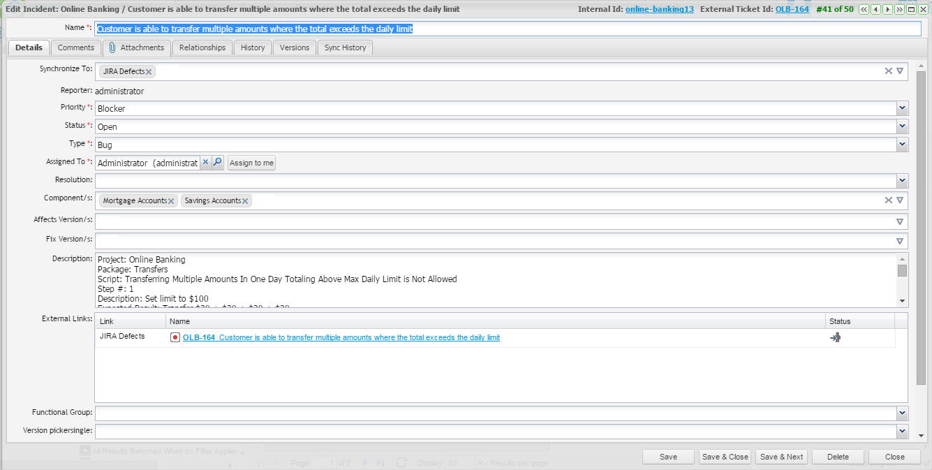Image resolution: width=932 pixels, height=470 pixels.
Task: Open the Sync History tab
Action: coord(345,47)
